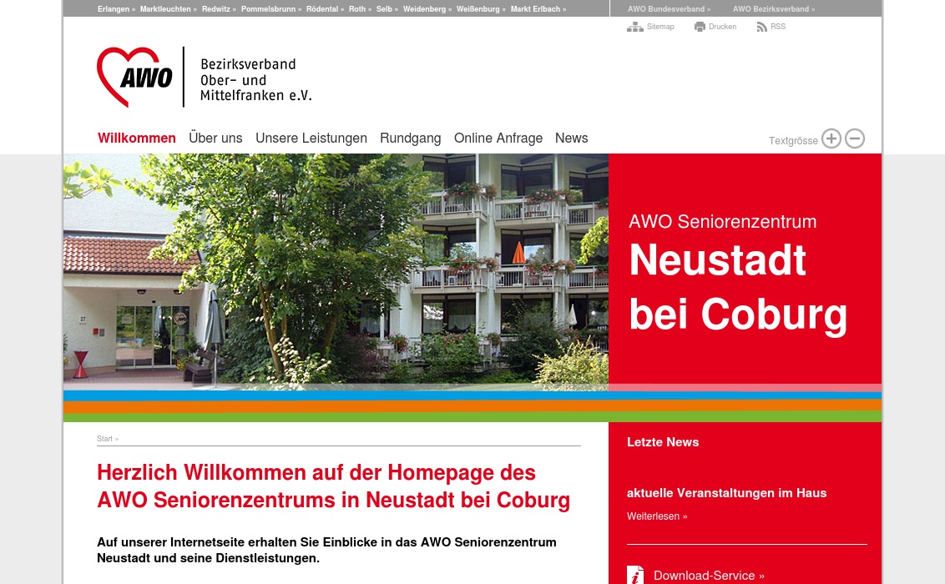Open 'AWO Bundesverband »' in top bar
This screenshot has height=584, width=945.
click(x=669, y=9)
